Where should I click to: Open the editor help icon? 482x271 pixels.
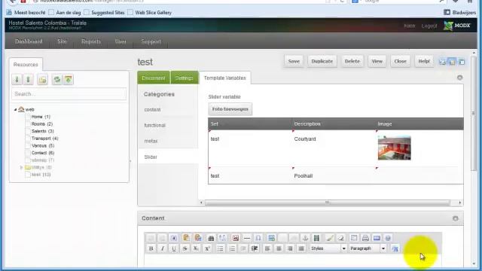coord(388,238)
